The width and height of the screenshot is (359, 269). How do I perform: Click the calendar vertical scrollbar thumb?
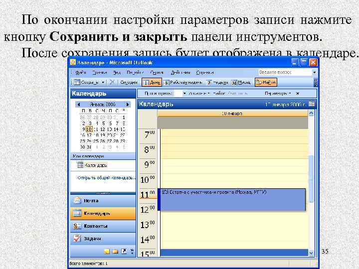(311, 179)
